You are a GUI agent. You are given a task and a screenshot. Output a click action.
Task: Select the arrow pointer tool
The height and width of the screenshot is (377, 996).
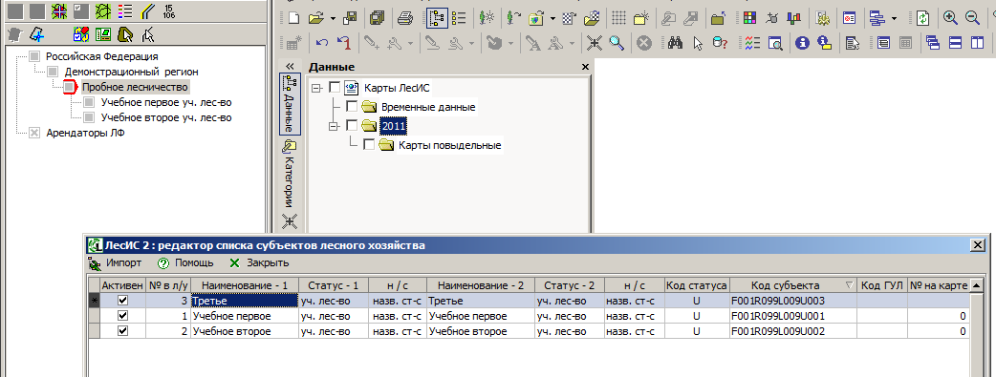point(698,43)
